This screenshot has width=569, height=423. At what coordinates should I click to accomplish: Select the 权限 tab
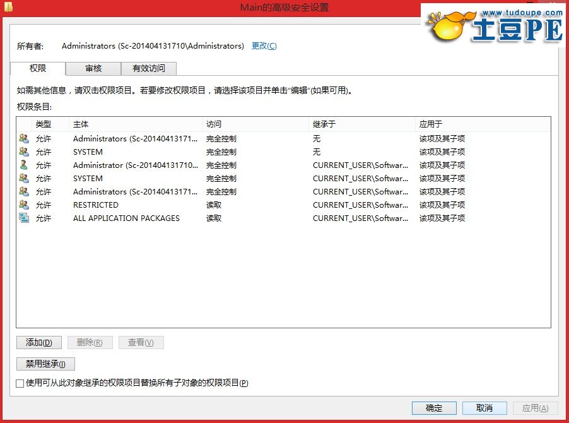click(x=38, y=68)
